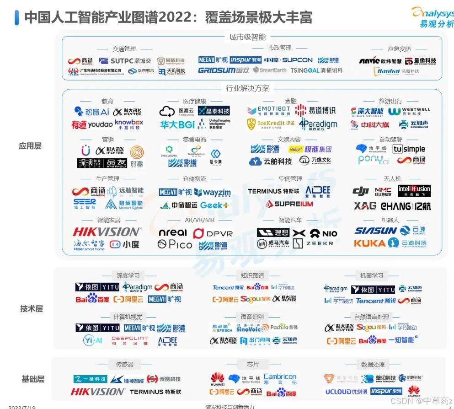The height and width of the screenshot is (409, 454).
Task: Click the UCLOUD 优刻得 logo
Action: click(346, 392)
